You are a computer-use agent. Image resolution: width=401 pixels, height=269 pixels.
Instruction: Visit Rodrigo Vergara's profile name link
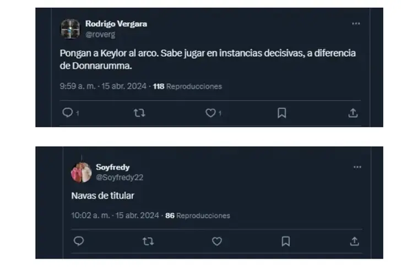pos(116,24)
